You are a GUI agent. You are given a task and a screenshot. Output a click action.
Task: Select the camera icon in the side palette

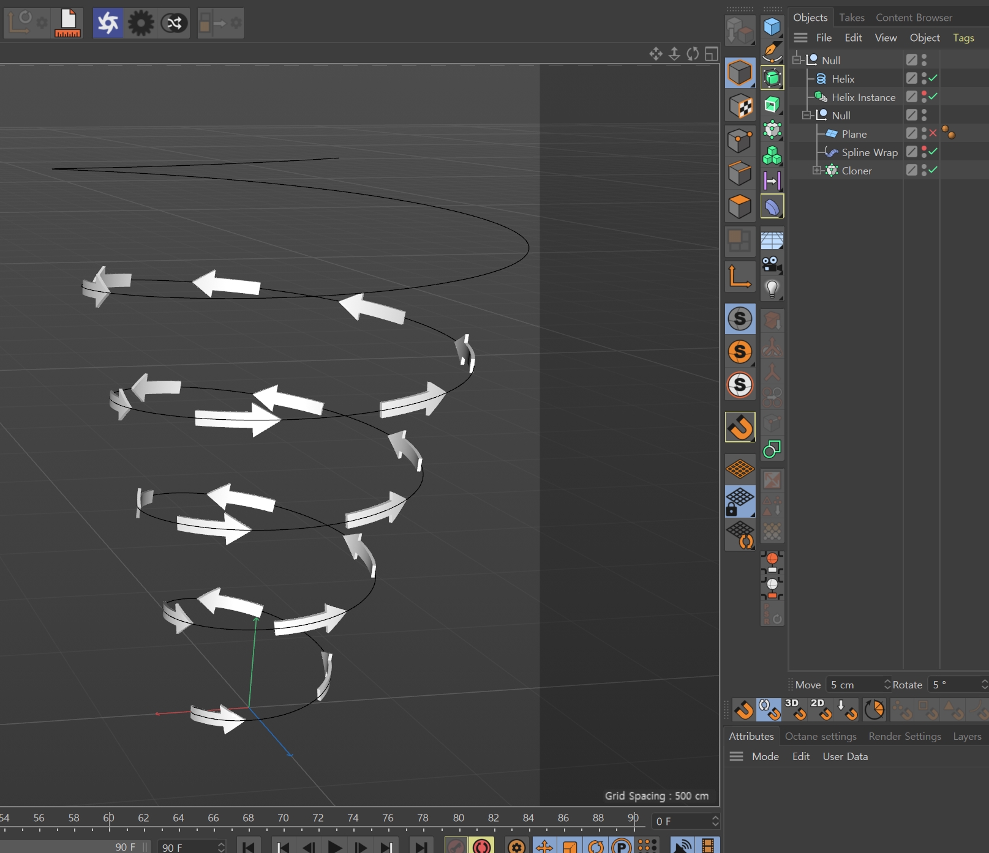pyautogui.click(x=772, y=264)
